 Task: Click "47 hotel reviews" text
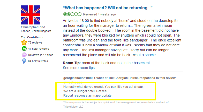pos(39,49)
